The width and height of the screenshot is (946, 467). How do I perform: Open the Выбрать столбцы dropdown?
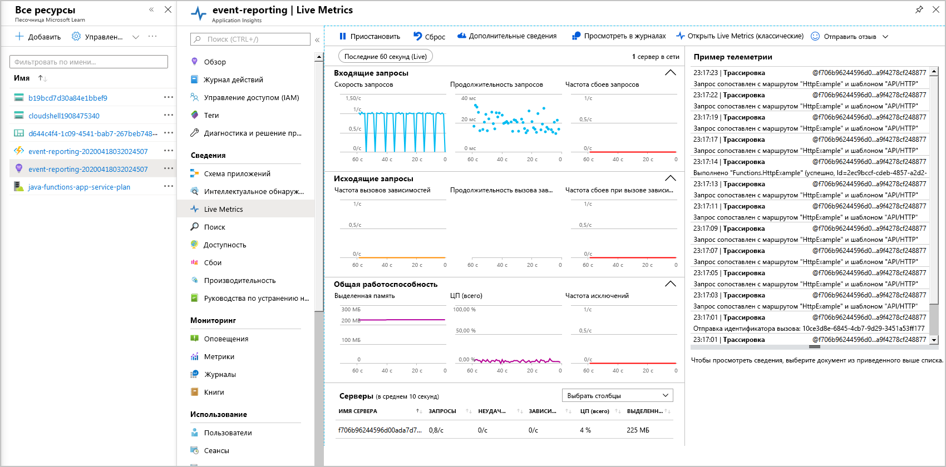(x=618, y=395)
